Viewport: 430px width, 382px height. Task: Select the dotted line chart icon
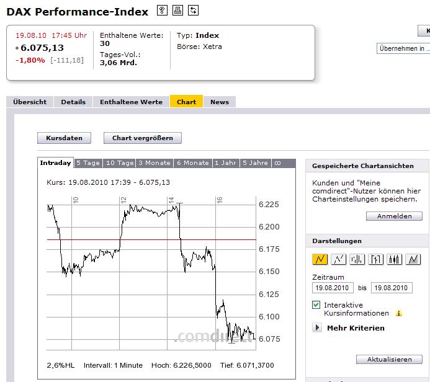[338, 259]
